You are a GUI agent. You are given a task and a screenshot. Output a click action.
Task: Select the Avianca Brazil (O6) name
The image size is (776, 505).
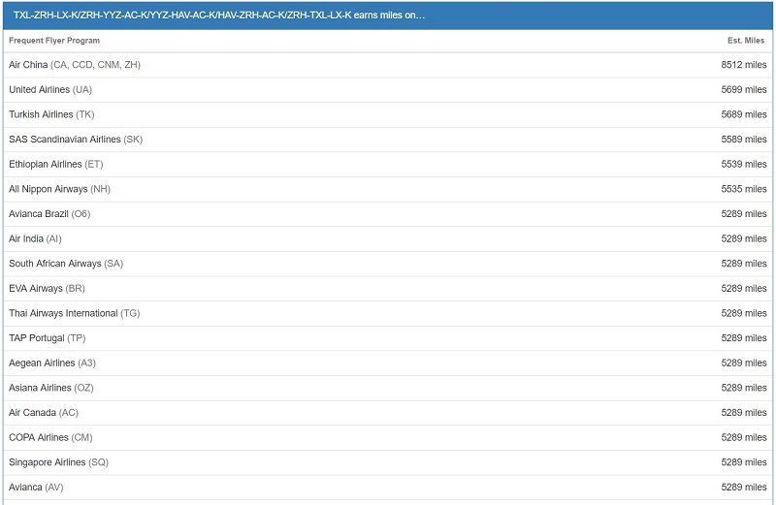[49, 213]
